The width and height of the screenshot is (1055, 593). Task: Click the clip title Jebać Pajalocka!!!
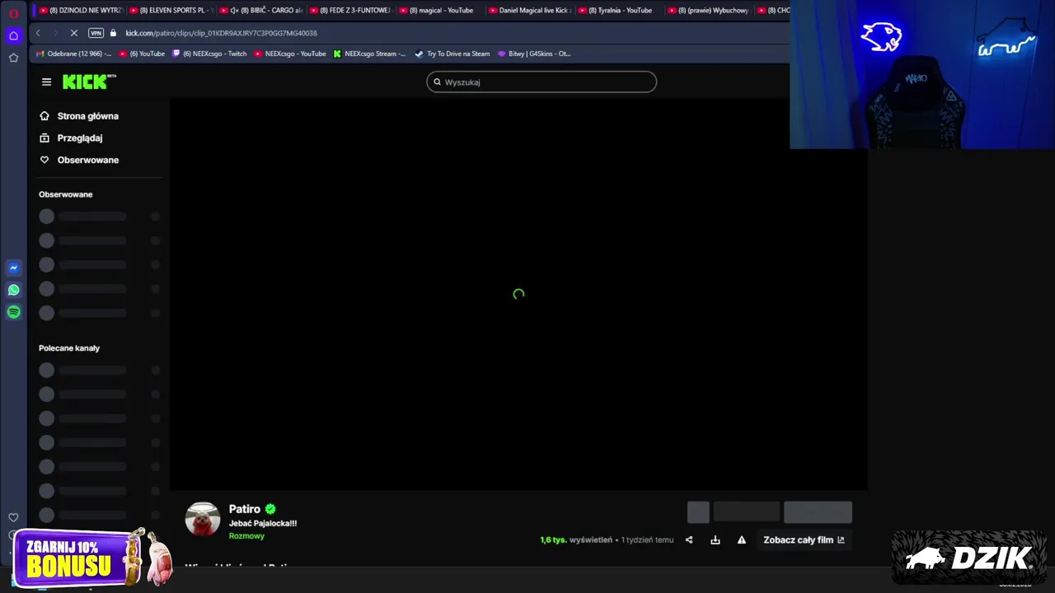tap(263, 523)
